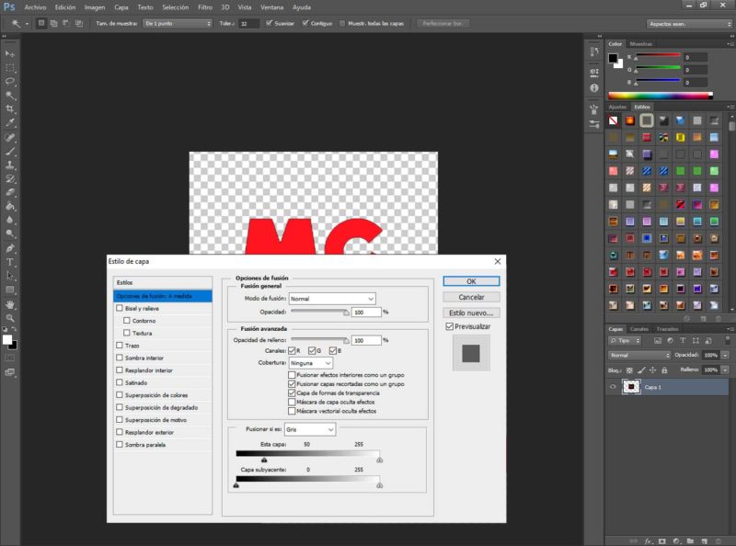This screenshot has width=736, height=546.
Task: Switch to the Ajustes tab
Action: (617, 107)
